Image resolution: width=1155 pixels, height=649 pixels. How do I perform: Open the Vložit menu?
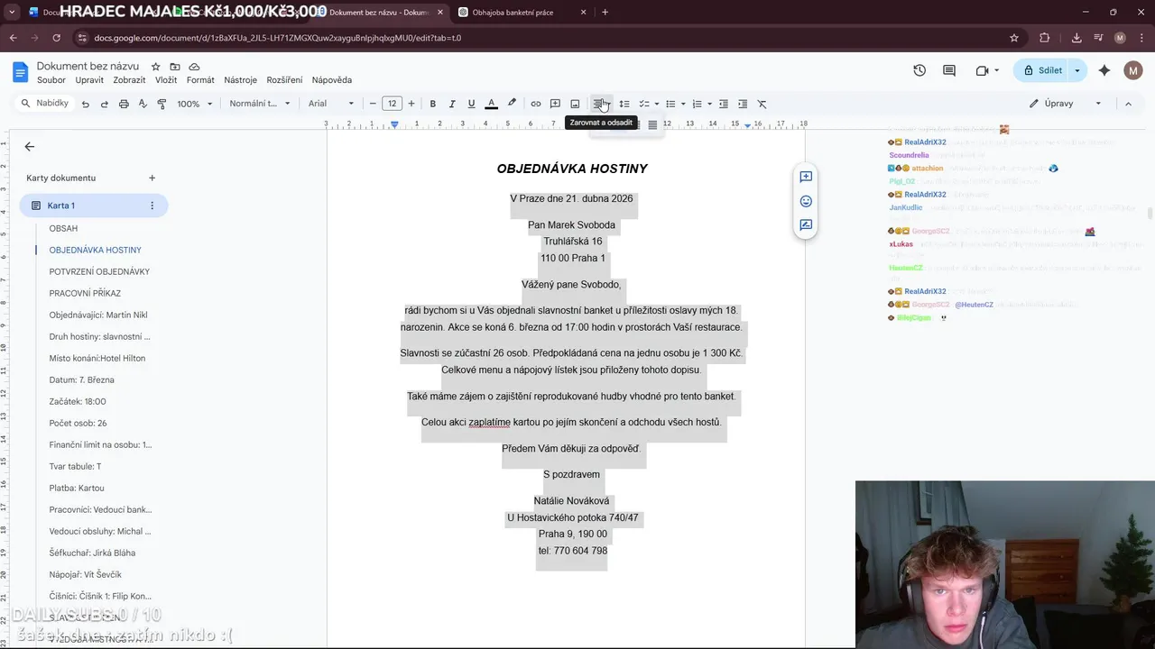coord(166,80)
